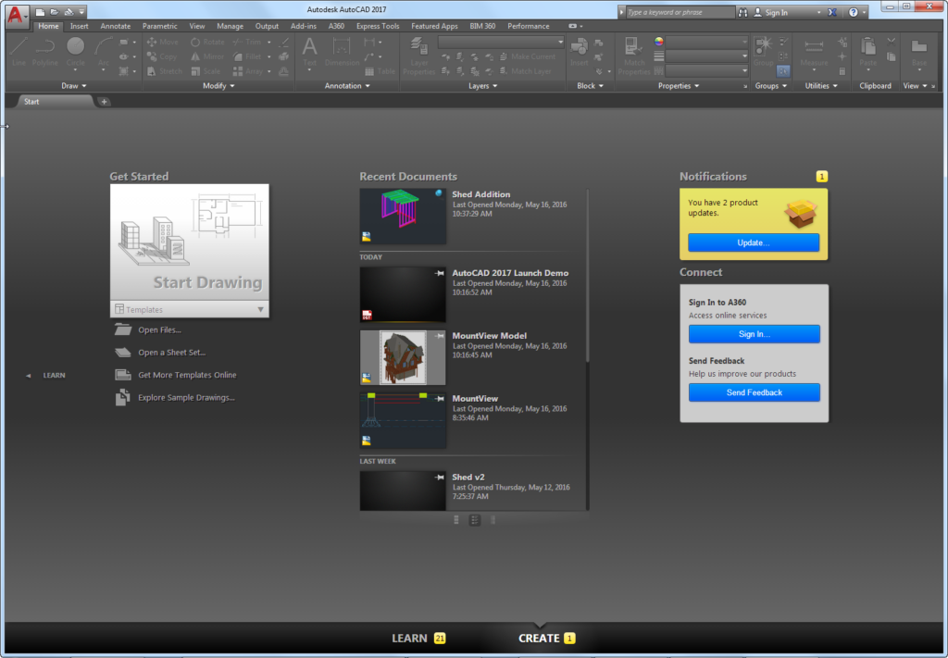The height and width of the screenshot is (658, 948).
Task: Click the Table tool
Action: pyautogui.click(x=380, y=71)
